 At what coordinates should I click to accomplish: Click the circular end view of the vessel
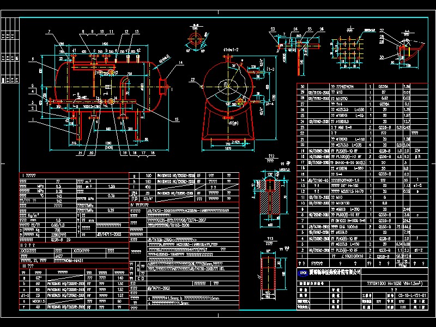pos(229,87)
